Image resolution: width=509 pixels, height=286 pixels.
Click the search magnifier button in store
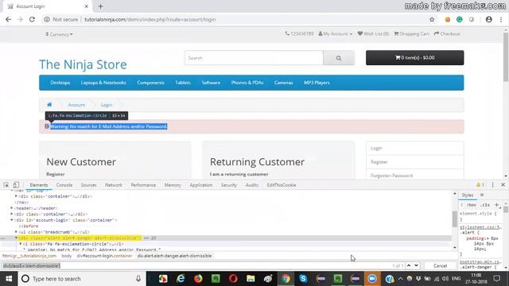click(x=339, y=58)
